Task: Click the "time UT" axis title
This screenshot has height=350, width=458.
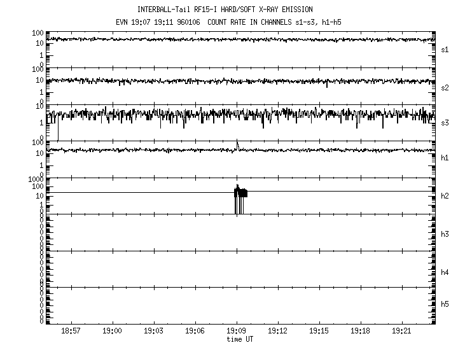Action: coord(240,339)
